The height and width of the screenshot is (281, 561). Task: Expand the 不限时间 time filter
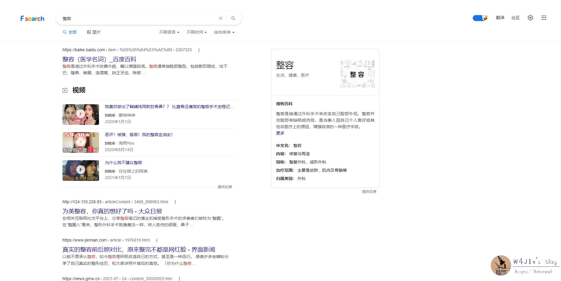(197, 32)
